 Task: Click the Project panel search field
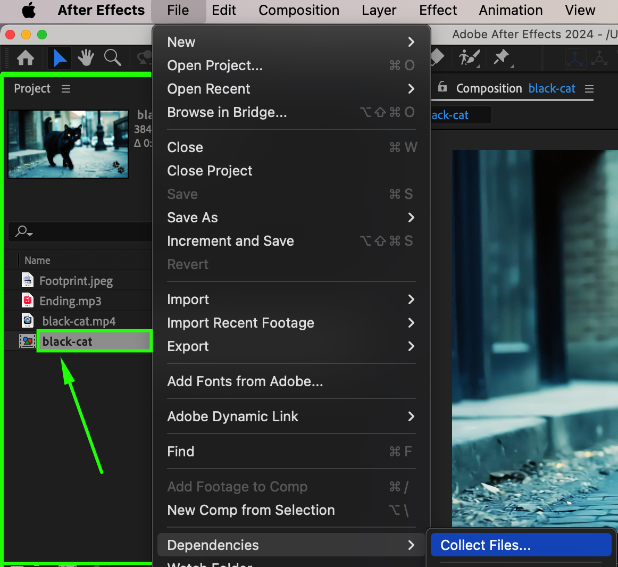tap(80, 231)
